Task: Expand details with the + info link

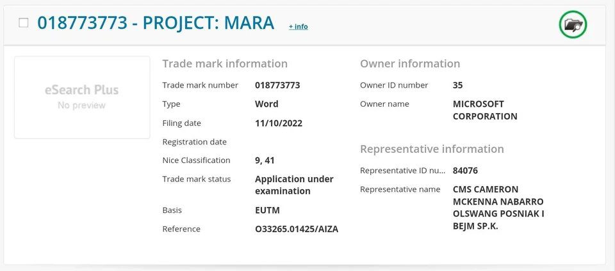Action: [x=298, y=27]
